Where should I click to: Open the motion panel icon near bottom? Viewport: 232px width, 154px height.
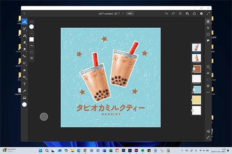coord(208,131)
